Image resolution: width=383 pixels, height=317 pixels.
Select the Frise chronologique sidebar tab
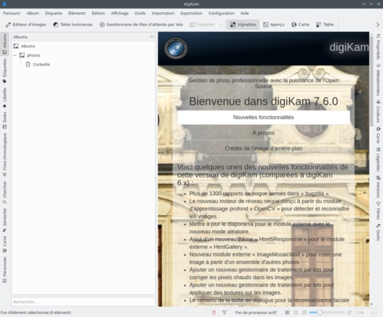(x=4, y=155)
